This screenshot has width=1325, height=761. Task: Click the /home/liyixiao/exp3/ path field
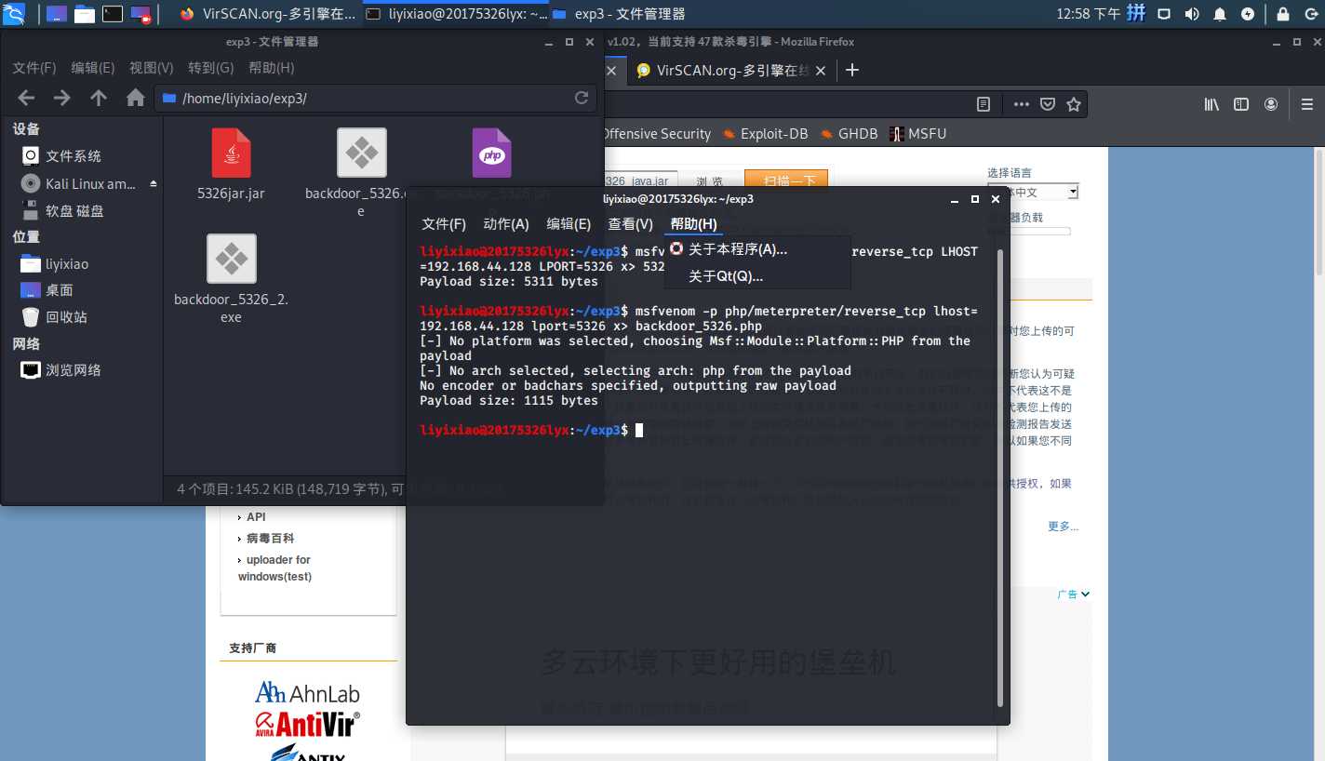[375, 98]
